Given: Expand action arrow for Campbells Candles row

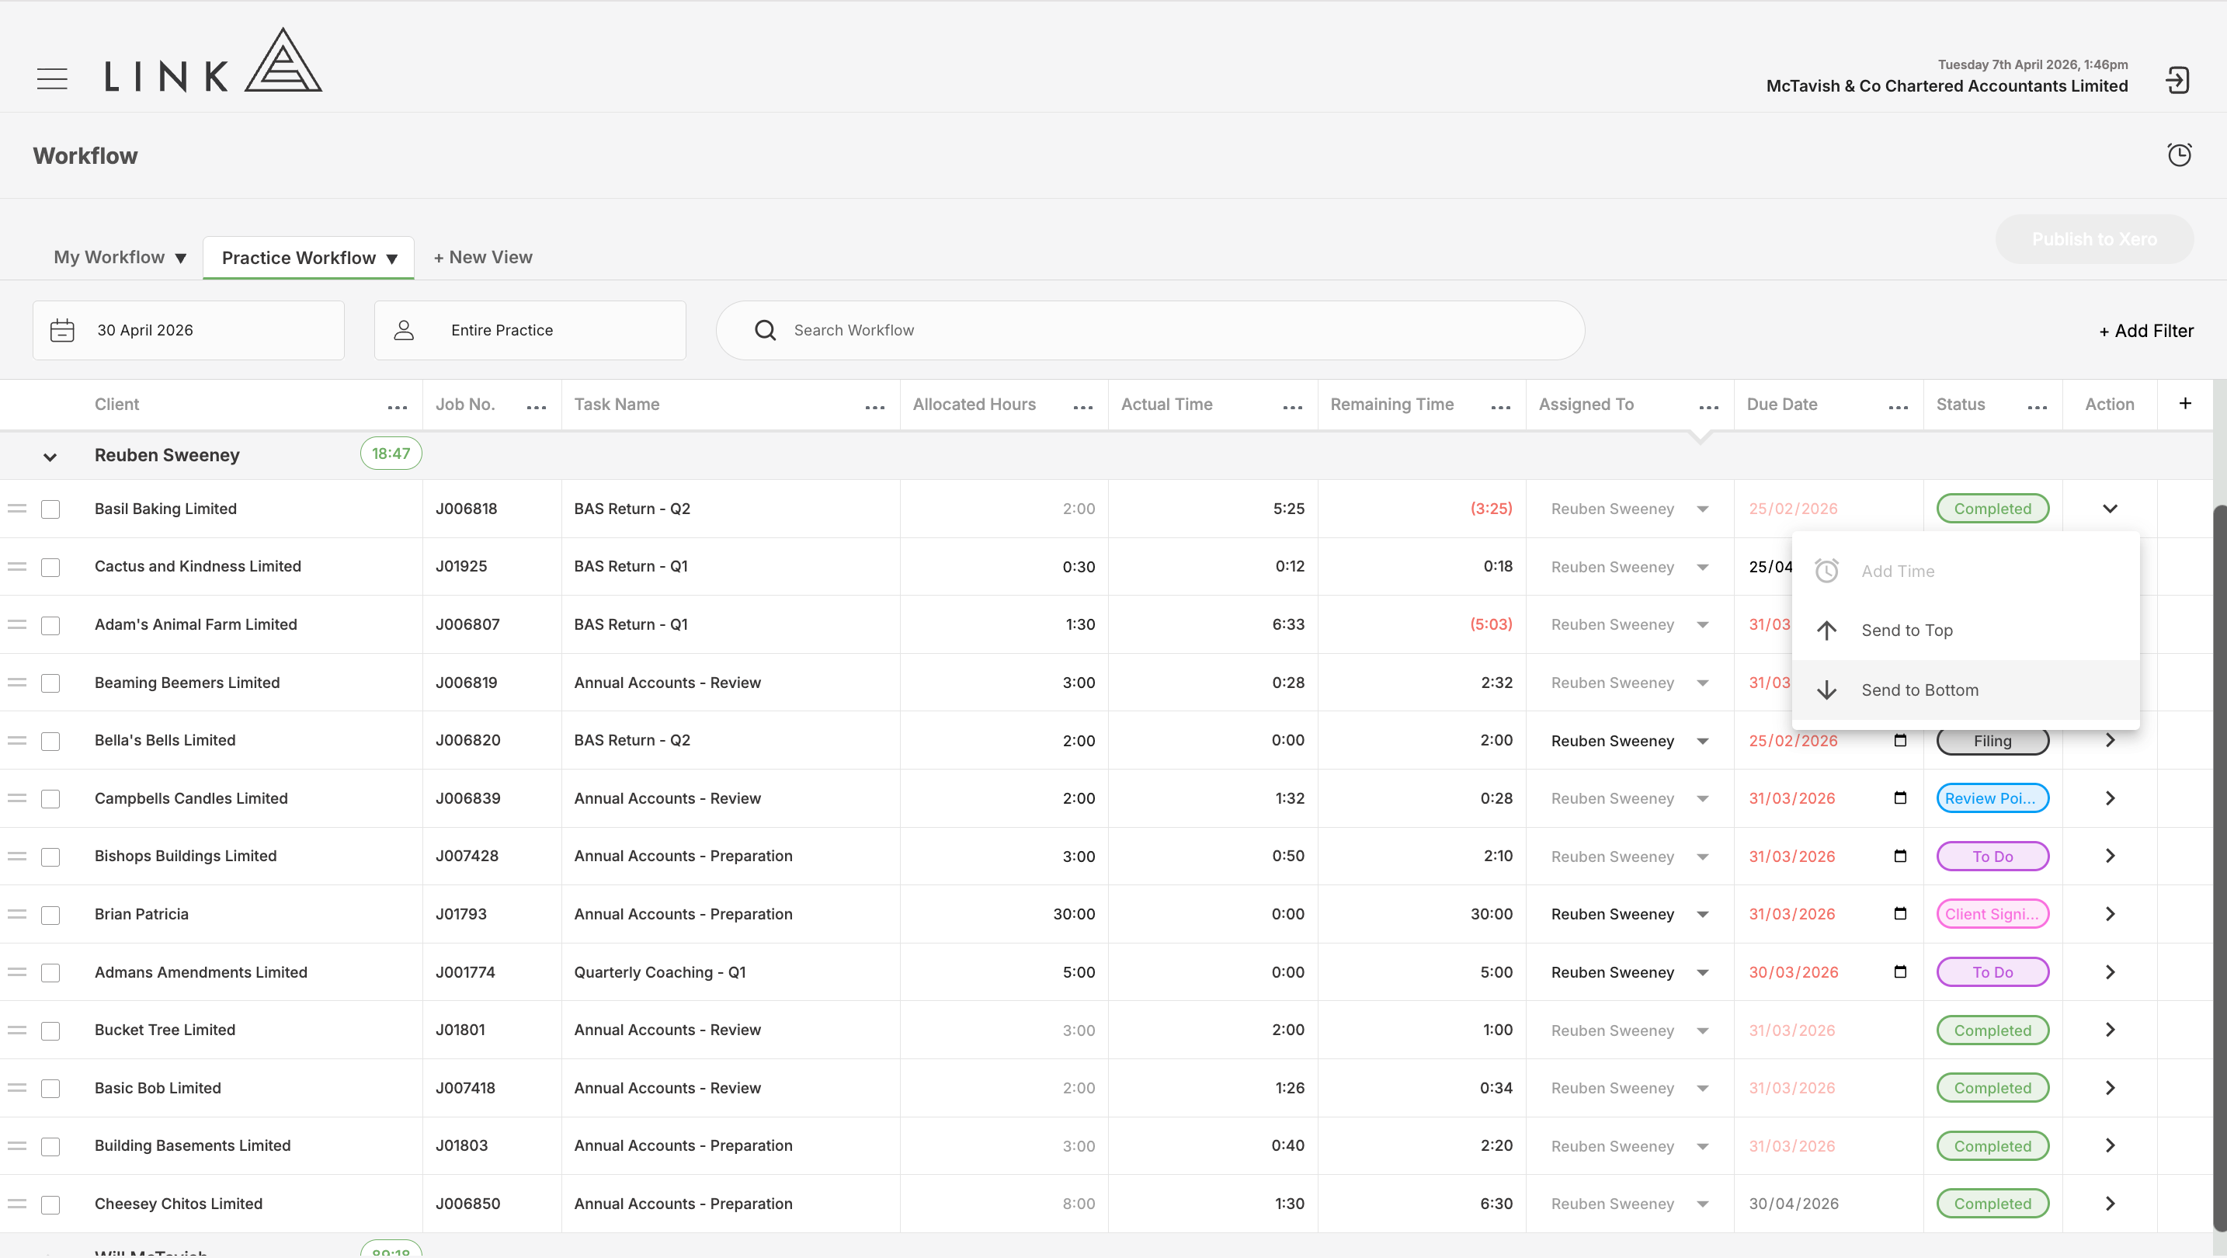Looking at the screenshot, I should [2110, 798].
